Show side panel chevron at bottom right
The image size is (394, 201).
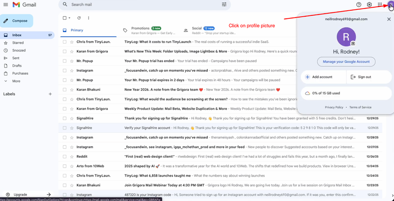[x=392, y=195]
